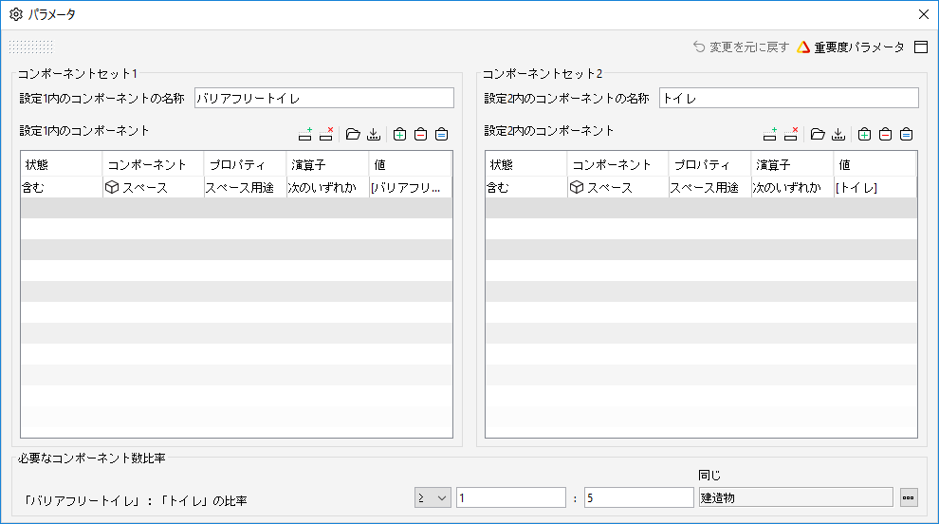Basket equals icon in component set 2

[907, 134]
